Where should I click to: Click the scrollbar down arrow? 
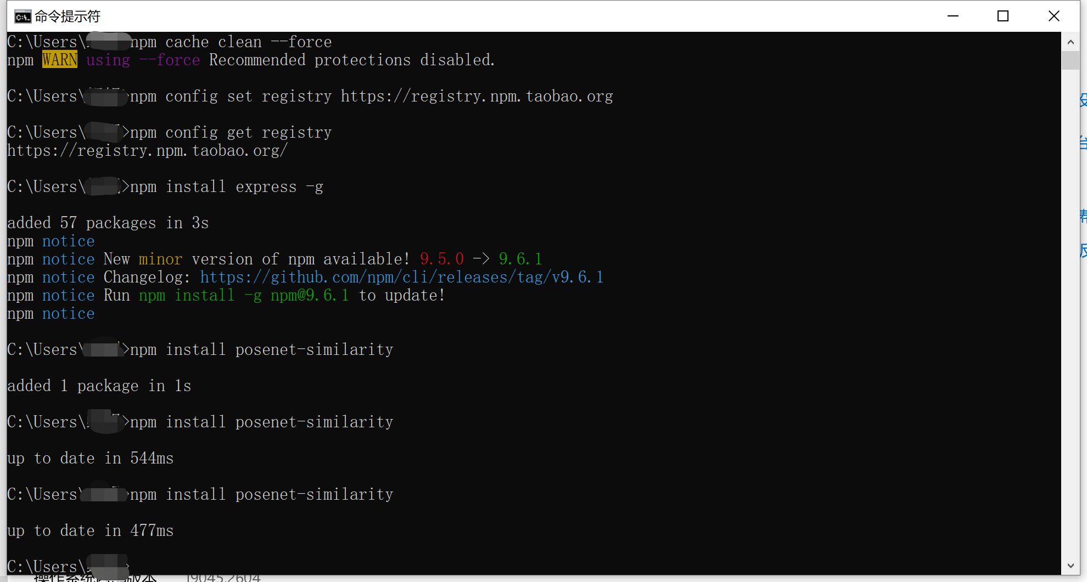point(1071,566)
